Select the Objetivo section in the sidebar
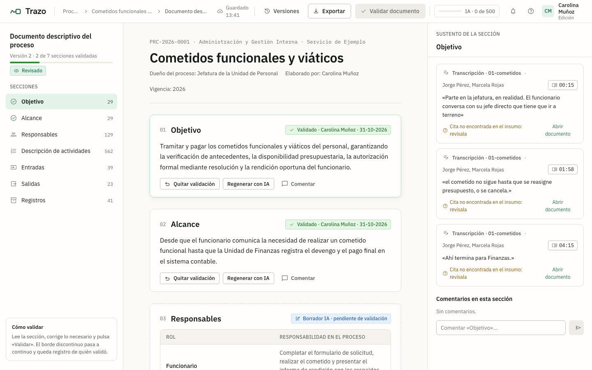The image size is (592, 370). pyautogui.click(x=61, y=102)
